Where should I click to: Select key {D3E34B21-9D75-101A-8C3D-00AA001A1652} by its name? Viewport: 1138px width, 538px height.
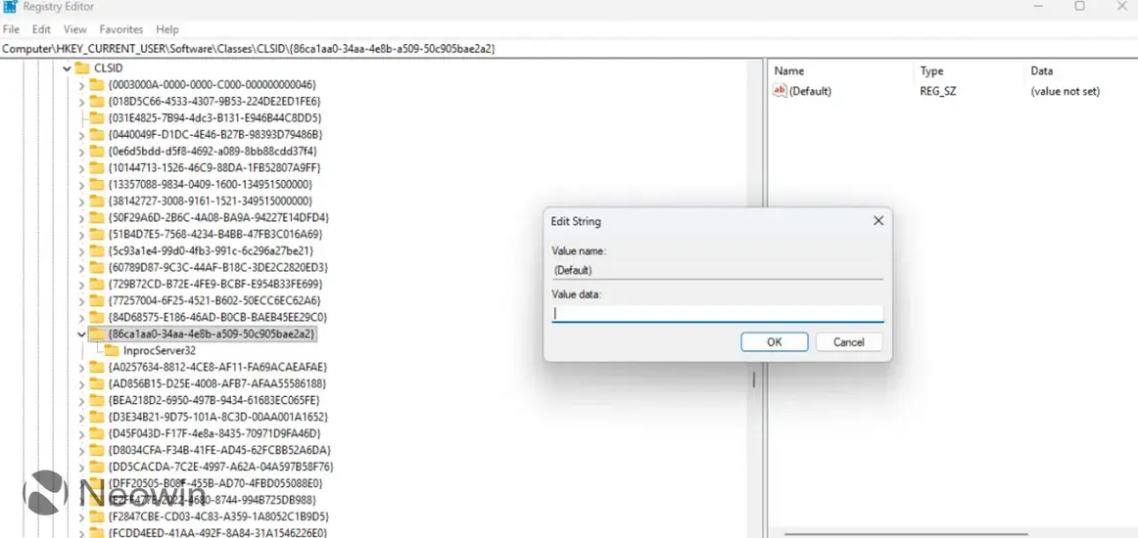(217, 417)
